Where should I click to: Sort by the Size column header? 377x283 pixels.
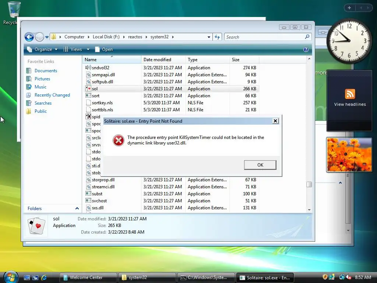(x=244, y=59)
